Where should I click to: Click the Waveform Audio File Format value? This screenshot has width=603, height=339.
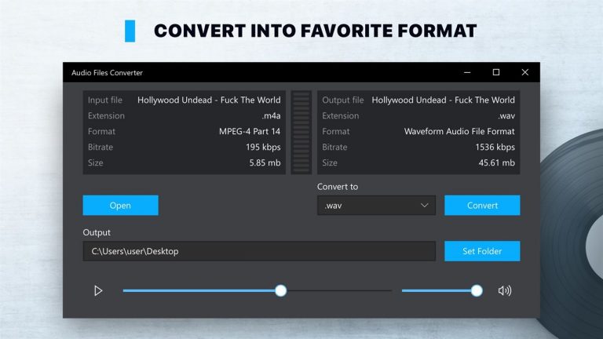click(459, 132)
